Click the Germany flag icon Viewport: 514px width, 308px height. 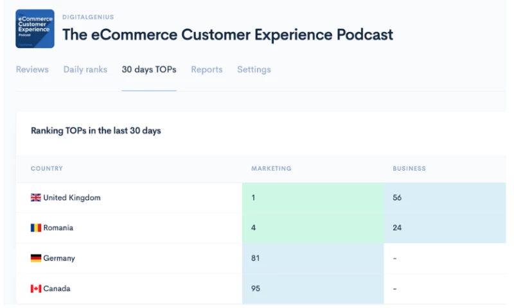coord(36,258)
